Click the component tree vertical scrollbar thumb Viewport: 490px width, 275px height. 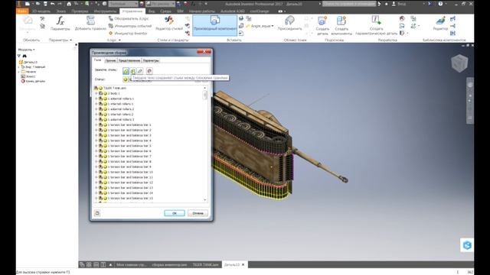[205, 95]
